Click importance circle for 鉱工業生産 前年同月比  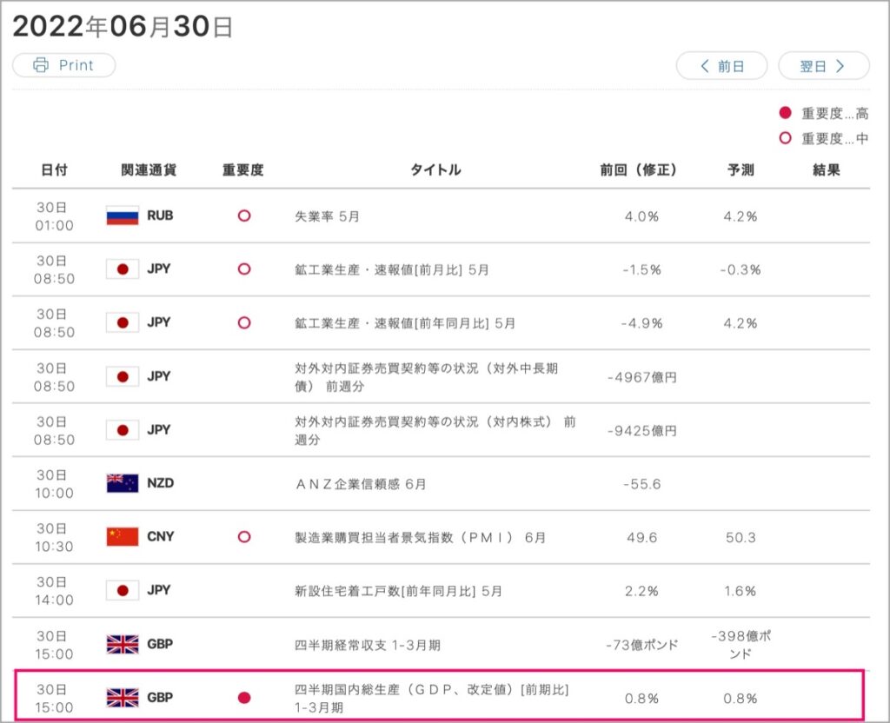coord(244,323)
